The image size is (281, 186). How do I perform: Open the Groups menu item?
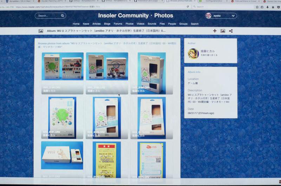pyautogui.click(x=183, y=24)
